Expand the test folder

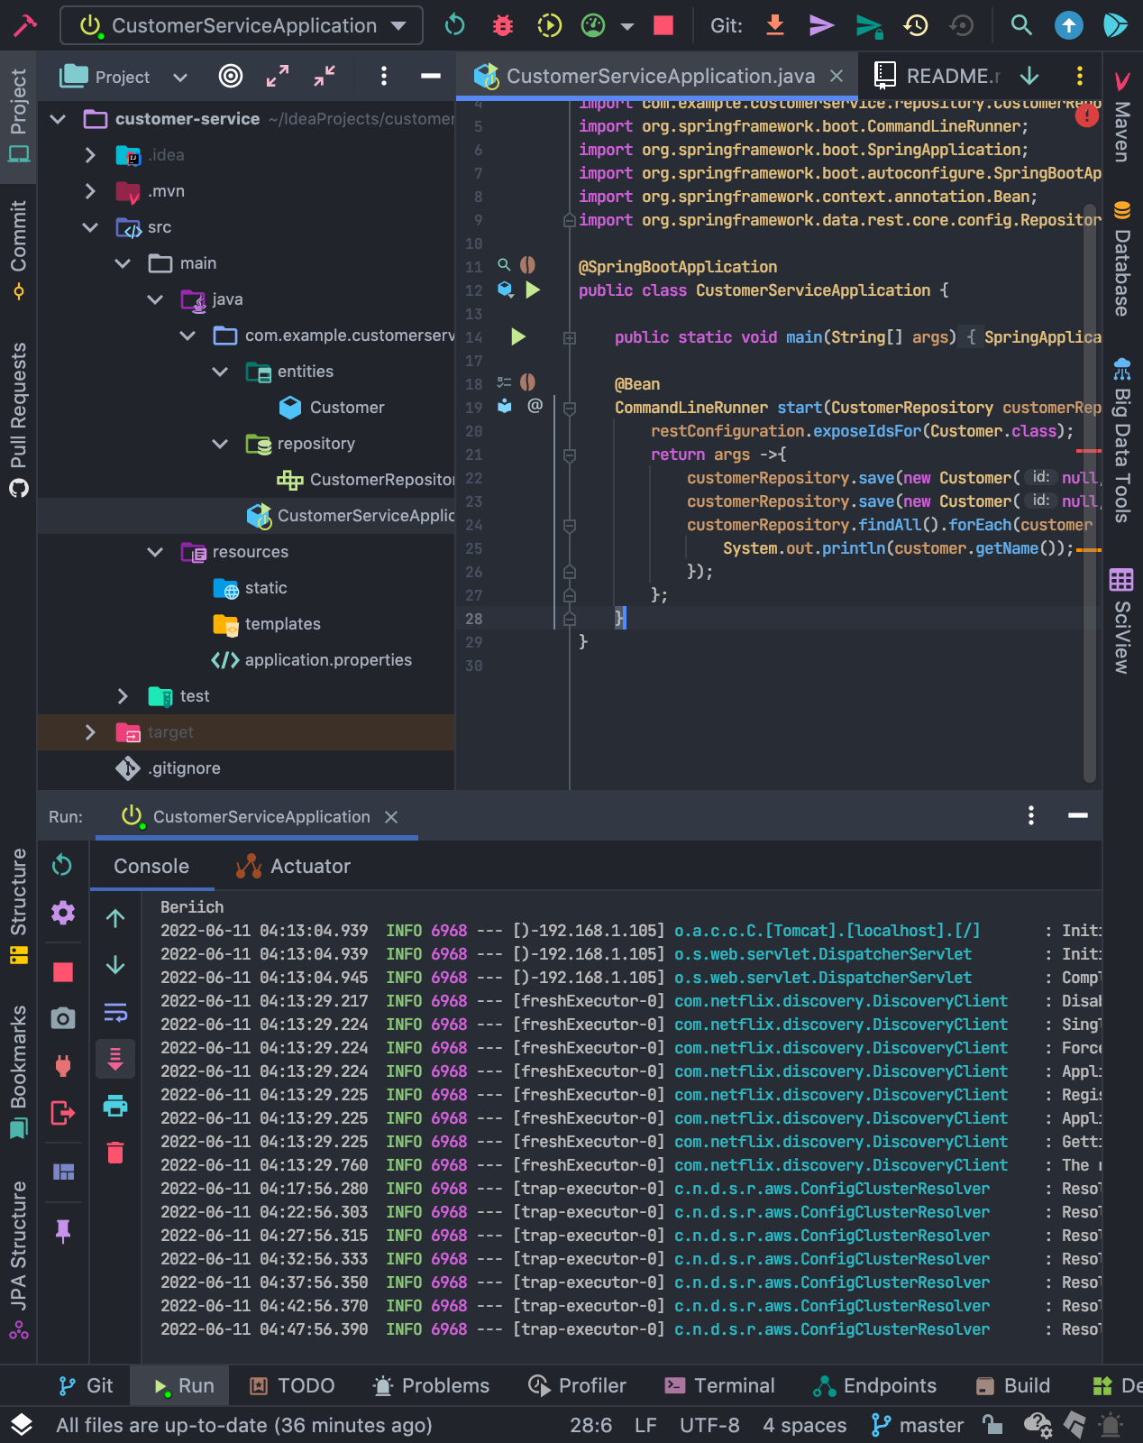[x=123, y=696]
